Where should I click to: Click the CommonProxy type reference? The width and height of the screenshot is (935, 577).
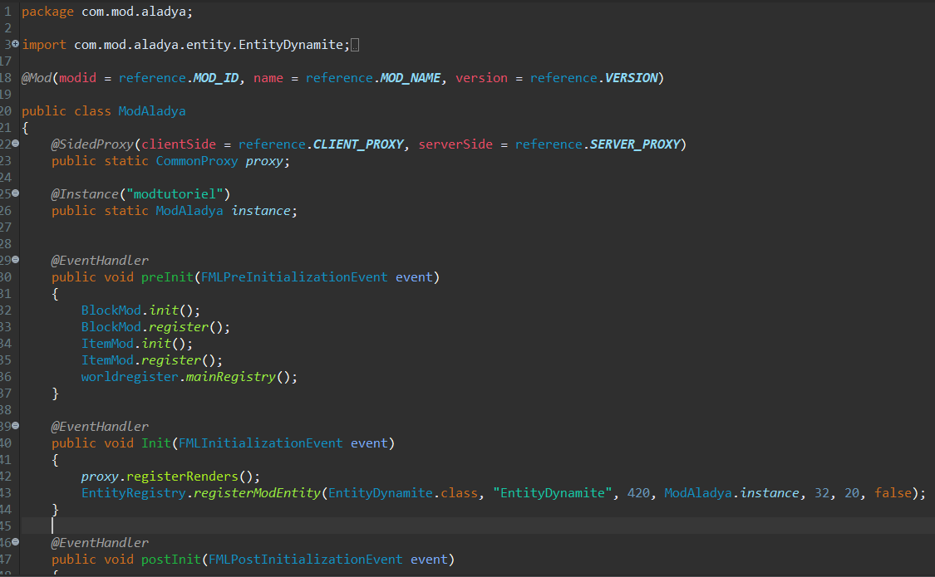point(196,161)
